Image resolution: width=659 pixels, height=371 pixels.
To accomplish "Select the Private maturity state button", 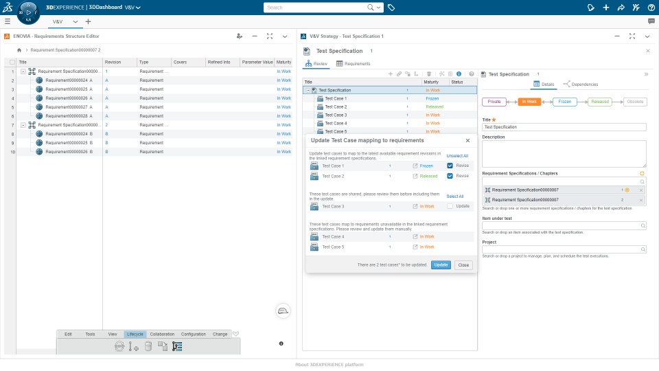I will pyautogui.click(x=494, y=102).
